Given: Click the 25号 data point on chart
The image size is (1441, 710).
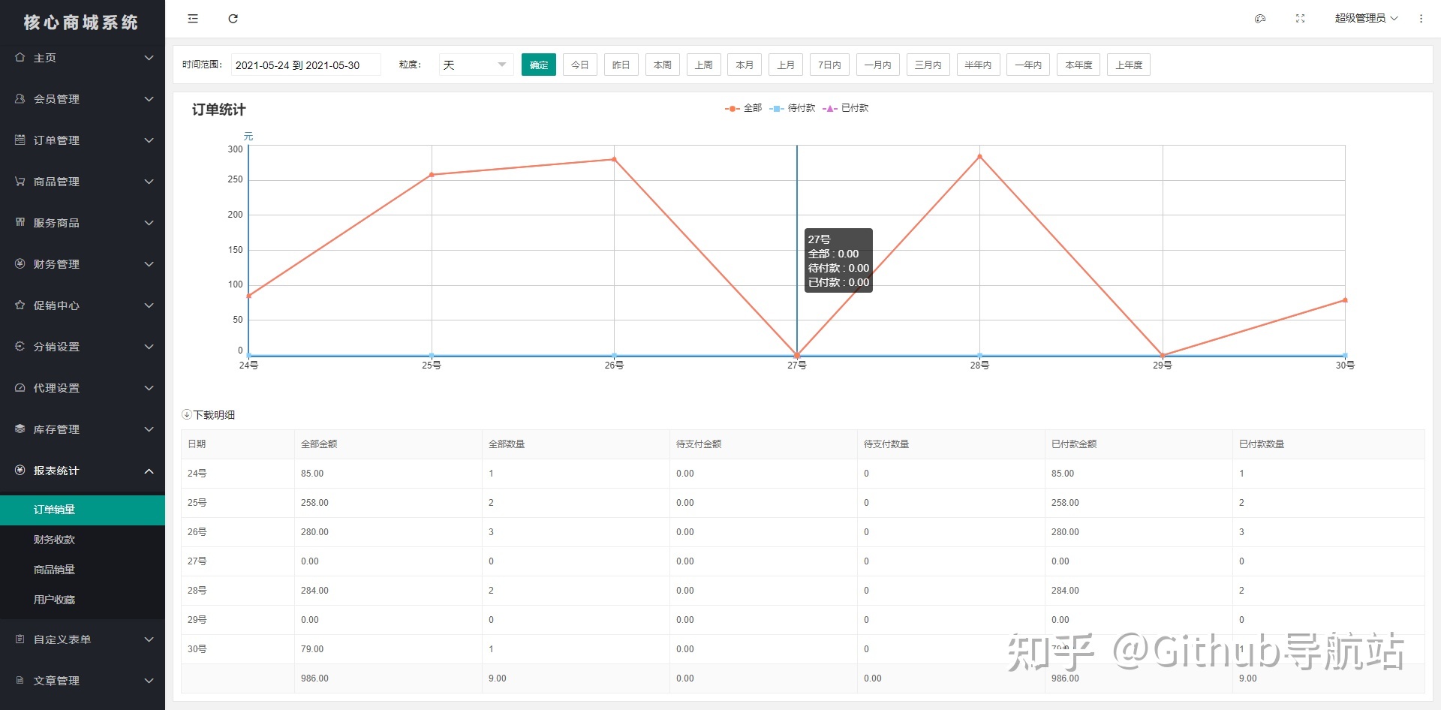Looking at the screenshot, I should click(432, 175).
